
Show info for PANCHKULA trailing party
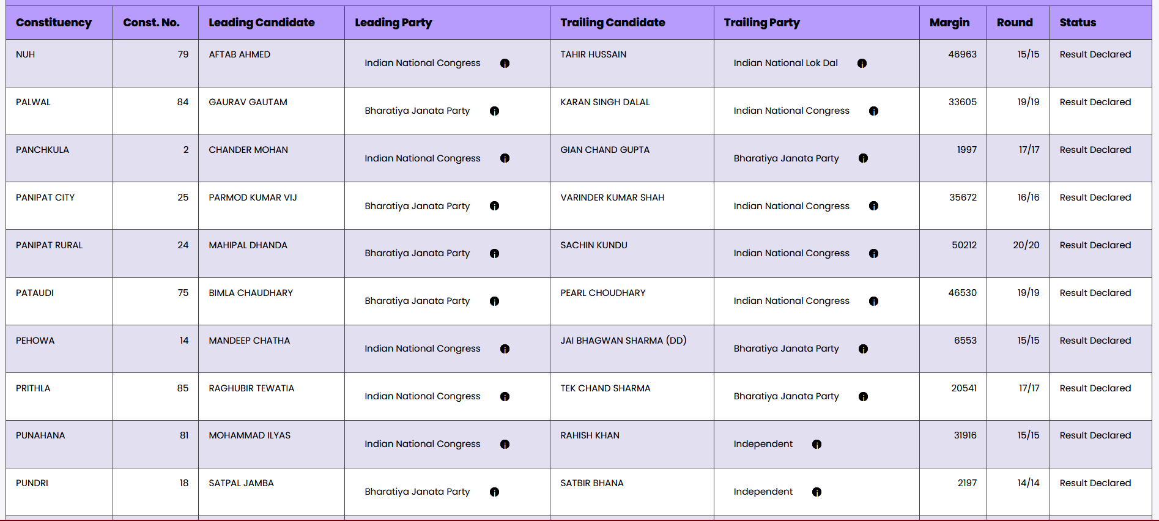[863, 158]
